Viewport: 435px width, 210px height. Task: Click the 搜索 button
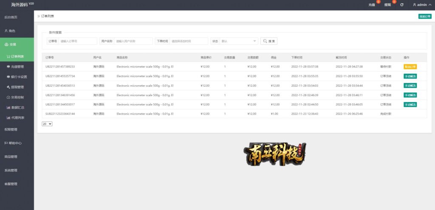point(268,41)
